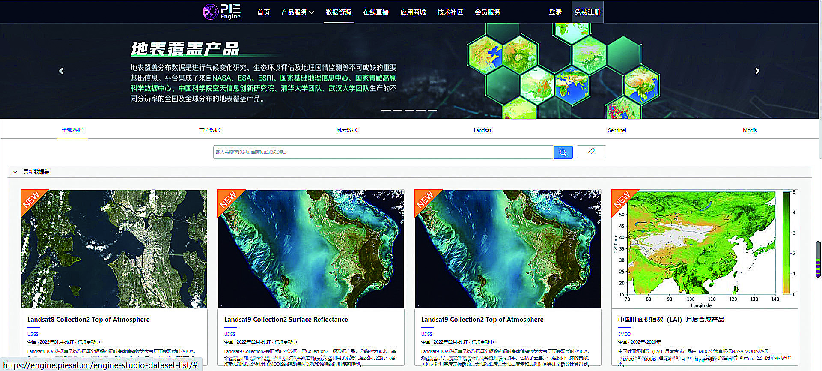This screenshot has width=822, height=371.
Task: Open 技术社区 in top navigation
Action: [450, 12]
